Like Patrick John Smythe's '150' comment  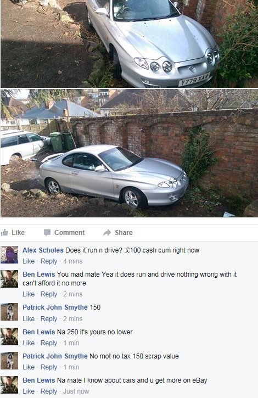(29, 319)
